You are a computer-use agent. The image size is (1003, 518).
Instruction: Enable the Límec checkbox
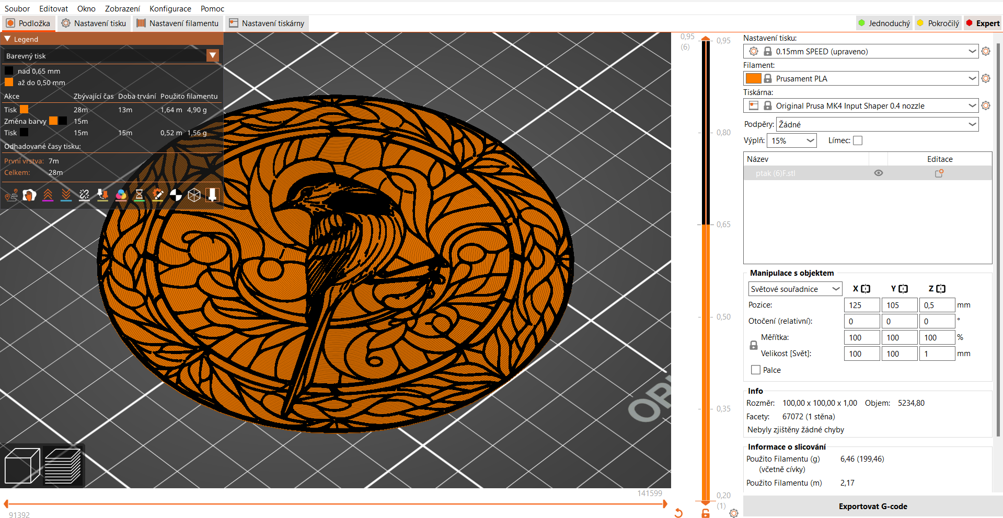pos(858,140)
